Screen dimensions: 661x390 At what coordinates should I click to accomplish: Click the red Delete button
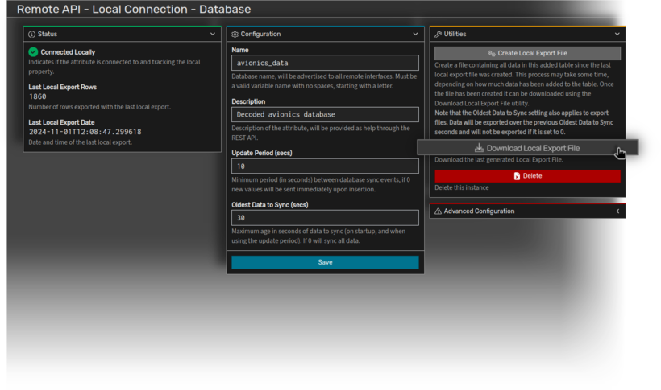[527, 176]
